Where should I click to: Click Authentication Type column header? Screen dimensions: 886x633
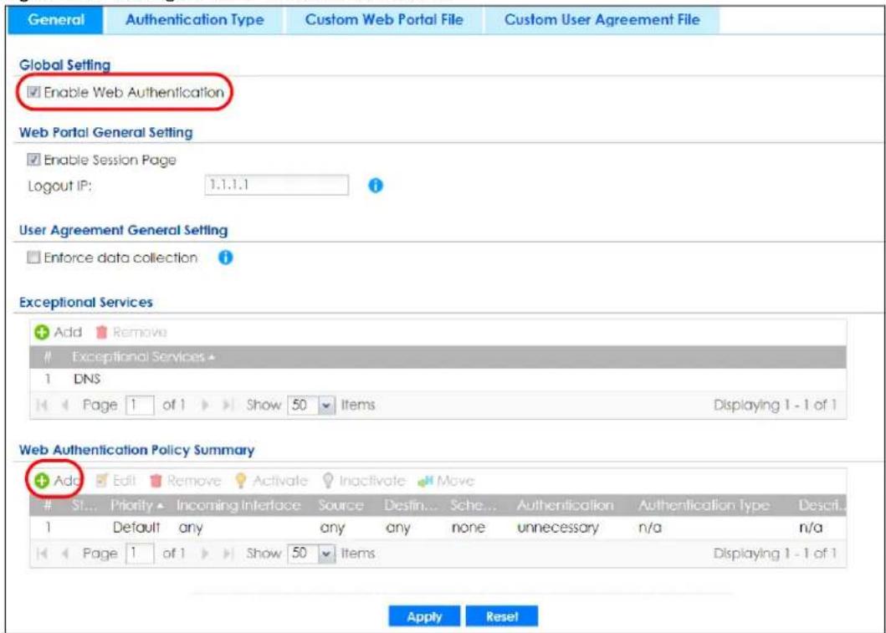(704, 505)
